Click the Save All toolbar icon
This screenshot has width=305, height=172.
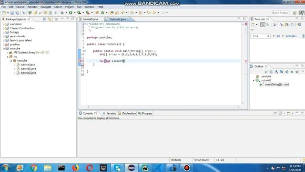coord(17,13)
